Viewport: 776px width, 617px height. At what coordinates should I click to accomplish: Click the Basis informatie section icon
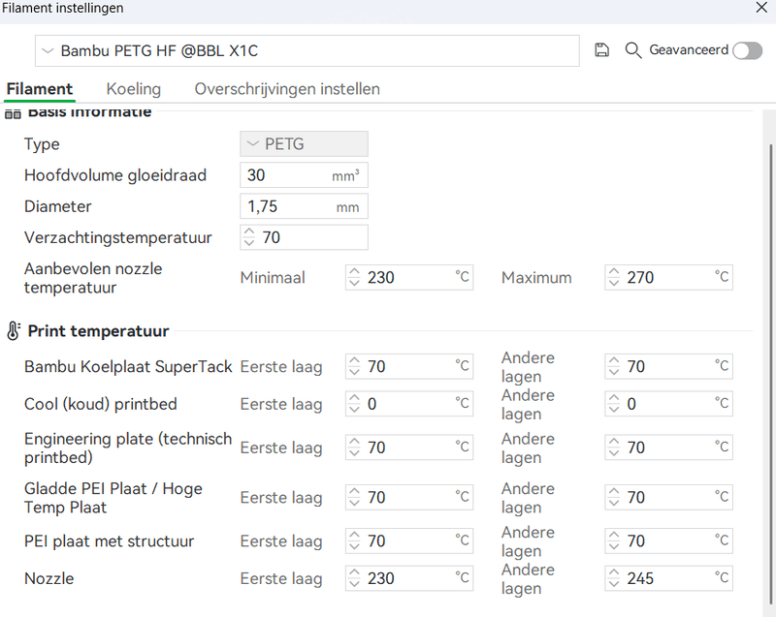[x=13, y=113]
